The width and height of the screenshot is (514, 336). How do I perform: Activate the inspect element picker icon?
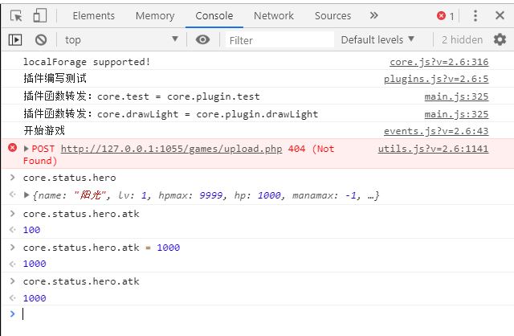point(16,15)
